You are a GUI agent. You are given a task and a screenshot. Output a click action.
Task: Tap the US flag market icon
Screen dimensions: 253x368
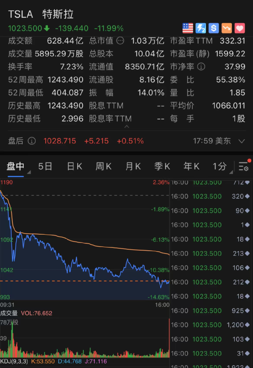(x=188, y=28)
